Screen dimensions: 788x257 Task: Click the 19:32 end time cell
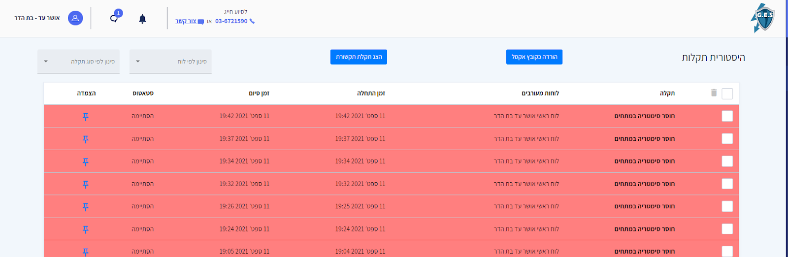[x=244, y=184]
